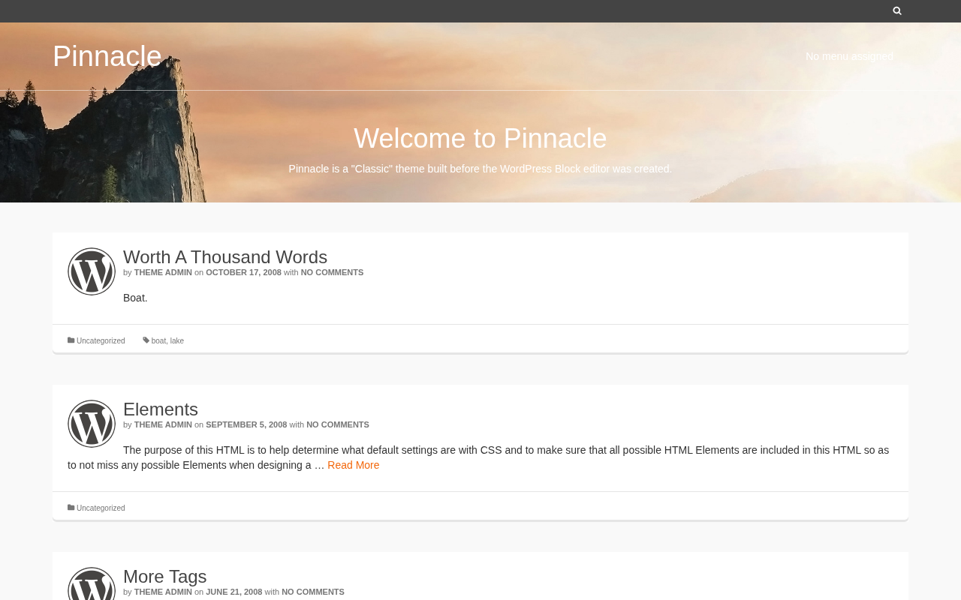Image resolution: width=961 pixels, height=600 pixels.
Task: Open the 'Worth A Thousand Words' post
Action: [225, 257]
